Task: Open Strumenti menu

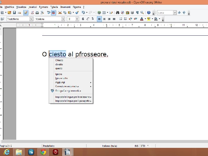Action: coord(65,7)
